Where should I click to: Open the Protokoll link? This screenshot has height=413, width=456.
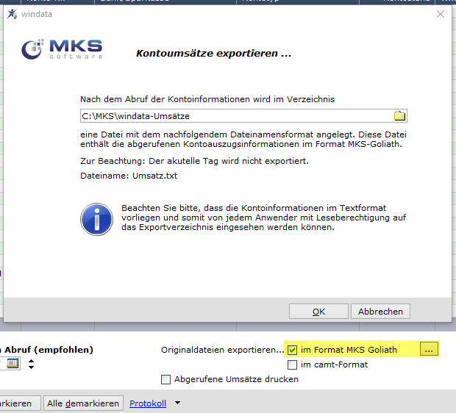[148, 403]
